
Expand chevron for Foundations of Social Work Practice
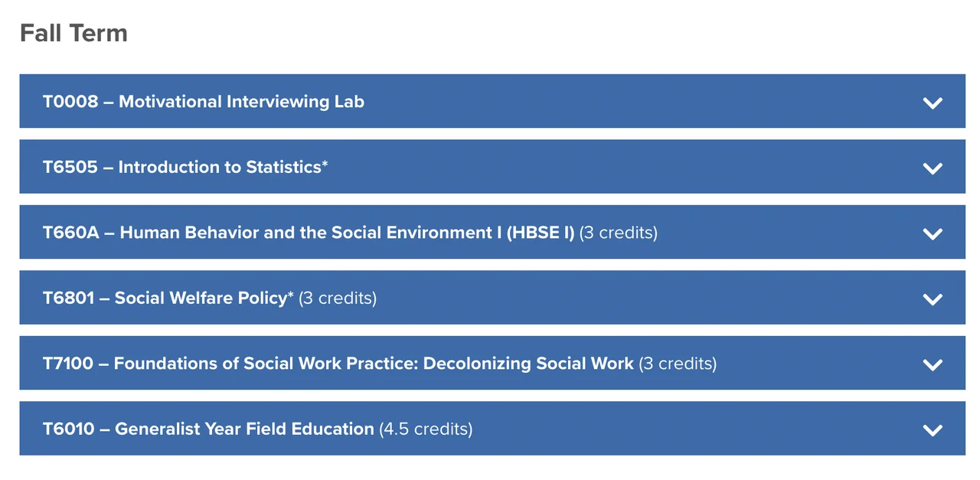click(x=932, y=364)
